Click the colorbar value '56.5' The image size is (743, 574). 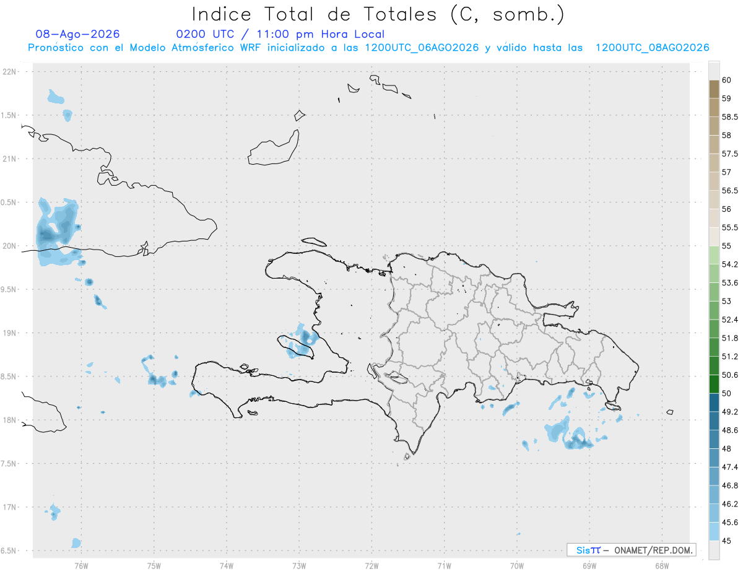point(731,191)
